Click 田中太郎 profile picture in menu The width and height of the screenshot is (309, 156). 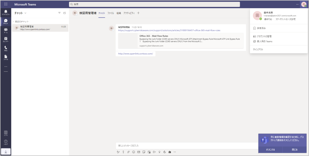click(x=257, y=15)
